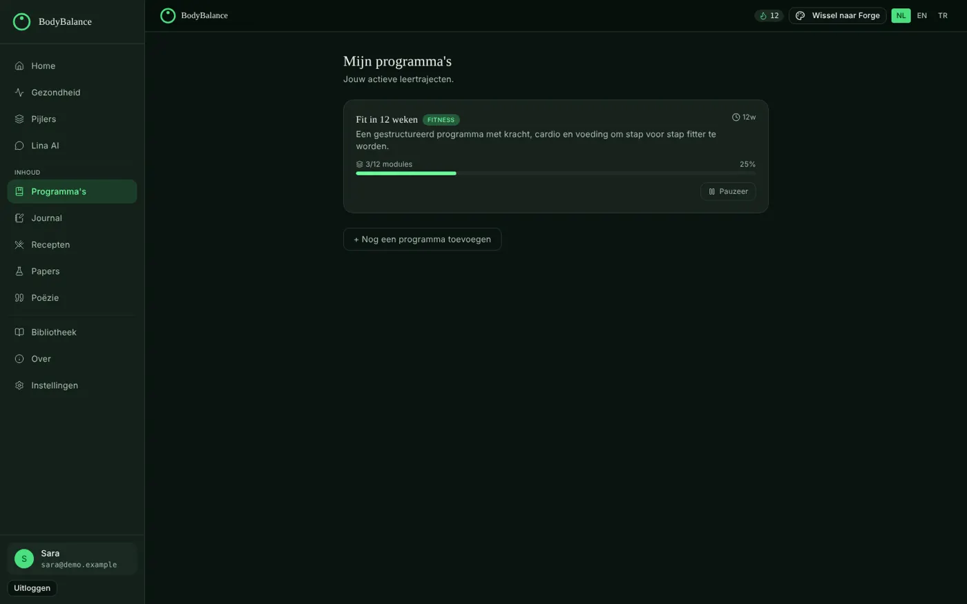Open the Poëzie page
The width and height of the screenshot is (967, 604).
[x=72, y=298]
